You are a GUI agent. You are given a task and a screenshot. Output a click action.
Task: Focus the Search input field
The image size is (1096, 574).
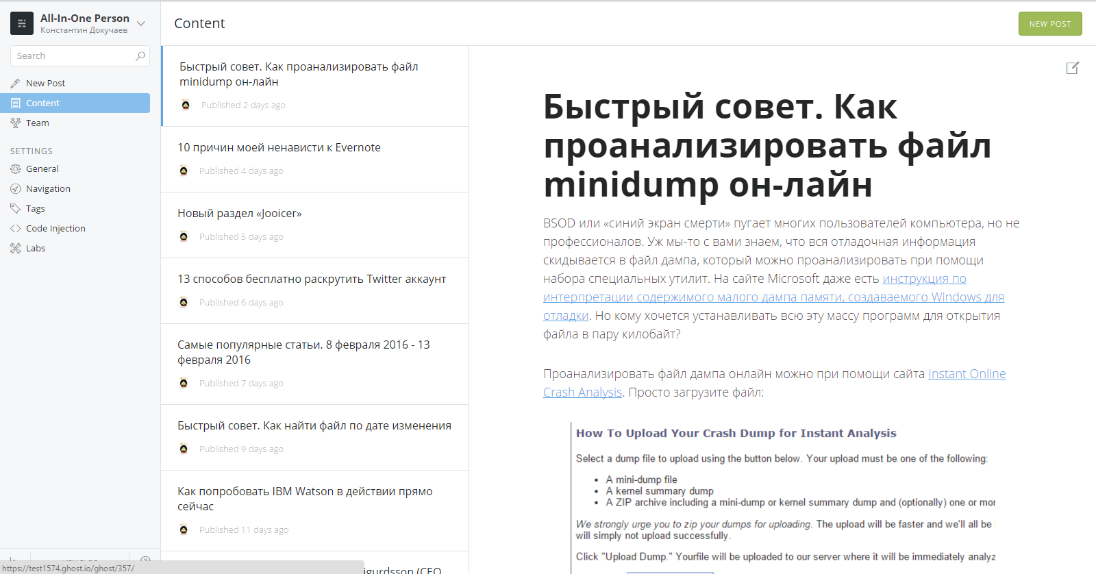pyautogui.click(x=72, y=56)
